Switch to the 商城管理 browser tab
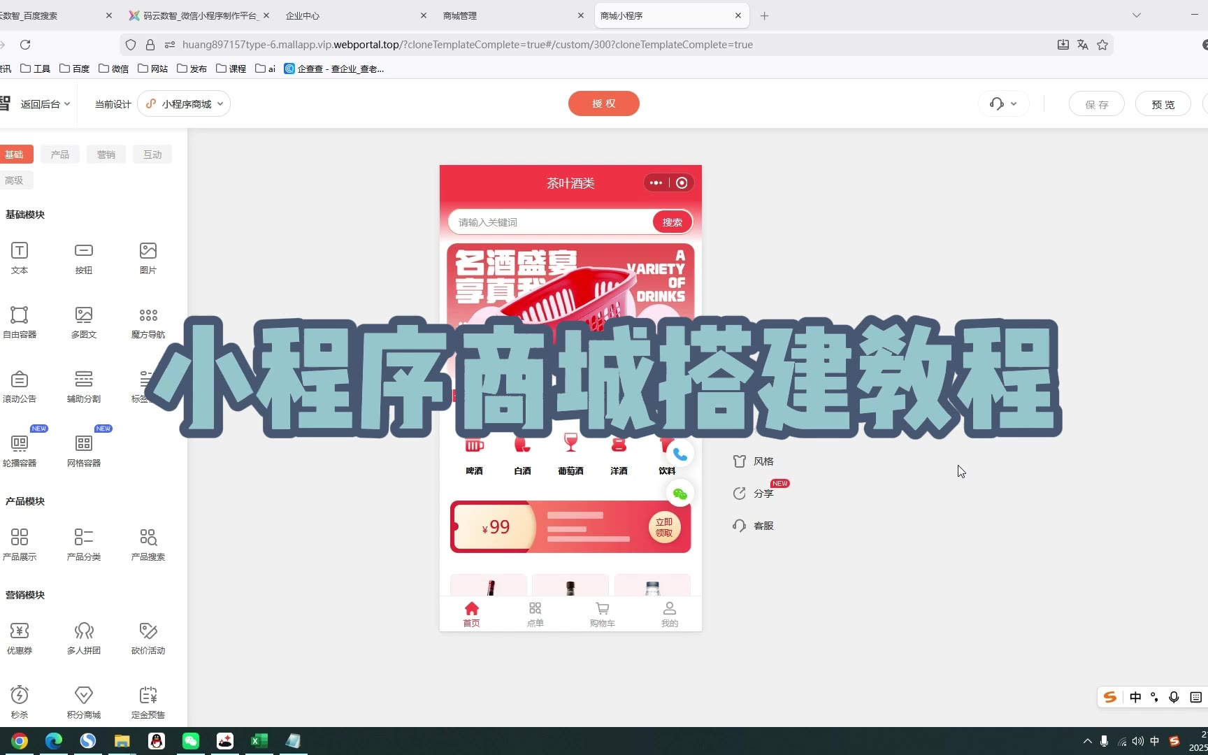 [512, 15]
